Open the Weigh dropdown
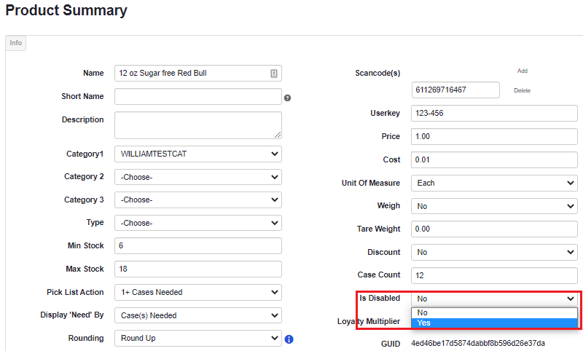The image size is (583, 351). [x=494, y=206]
